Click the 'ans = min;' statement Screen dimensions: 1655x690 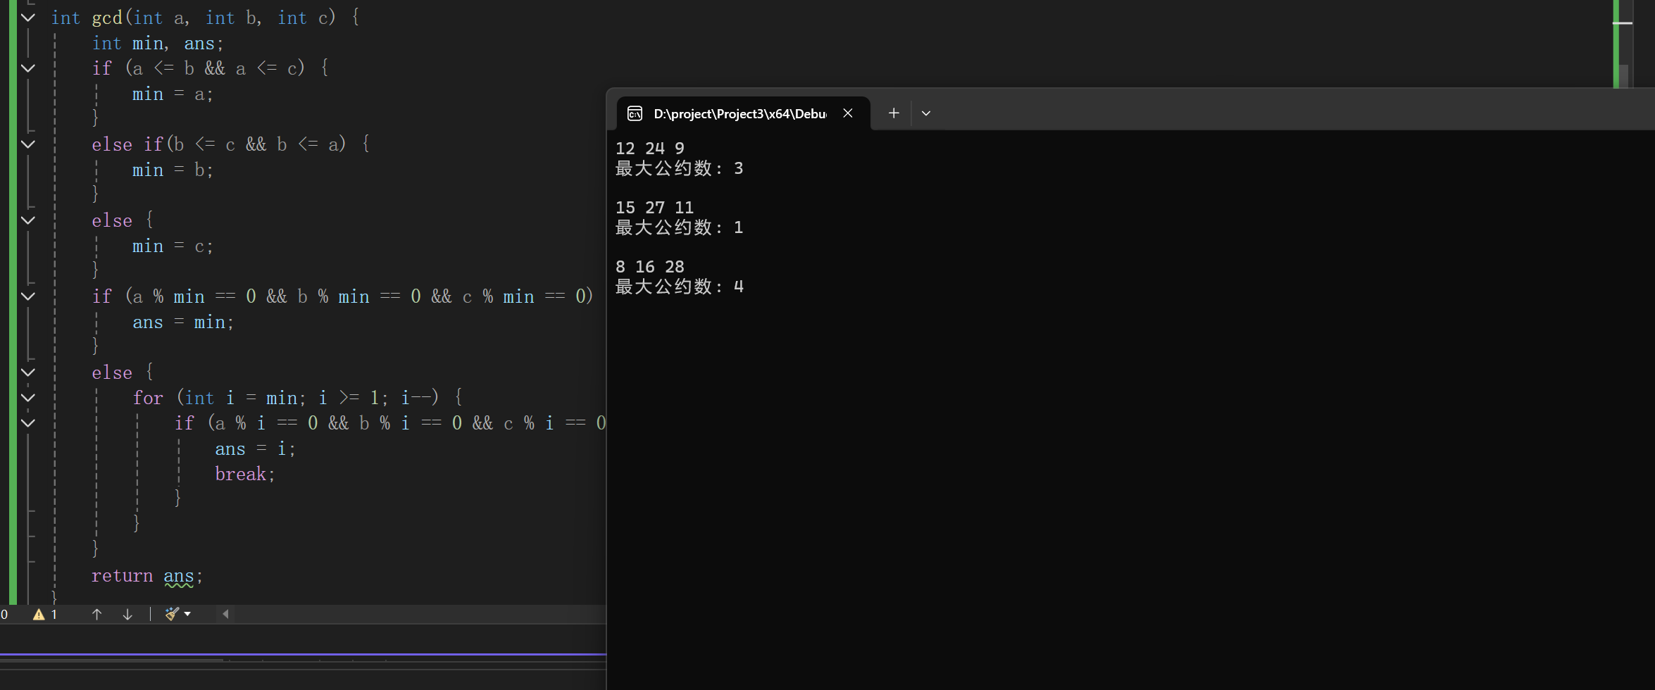click(x=183, y=322)
